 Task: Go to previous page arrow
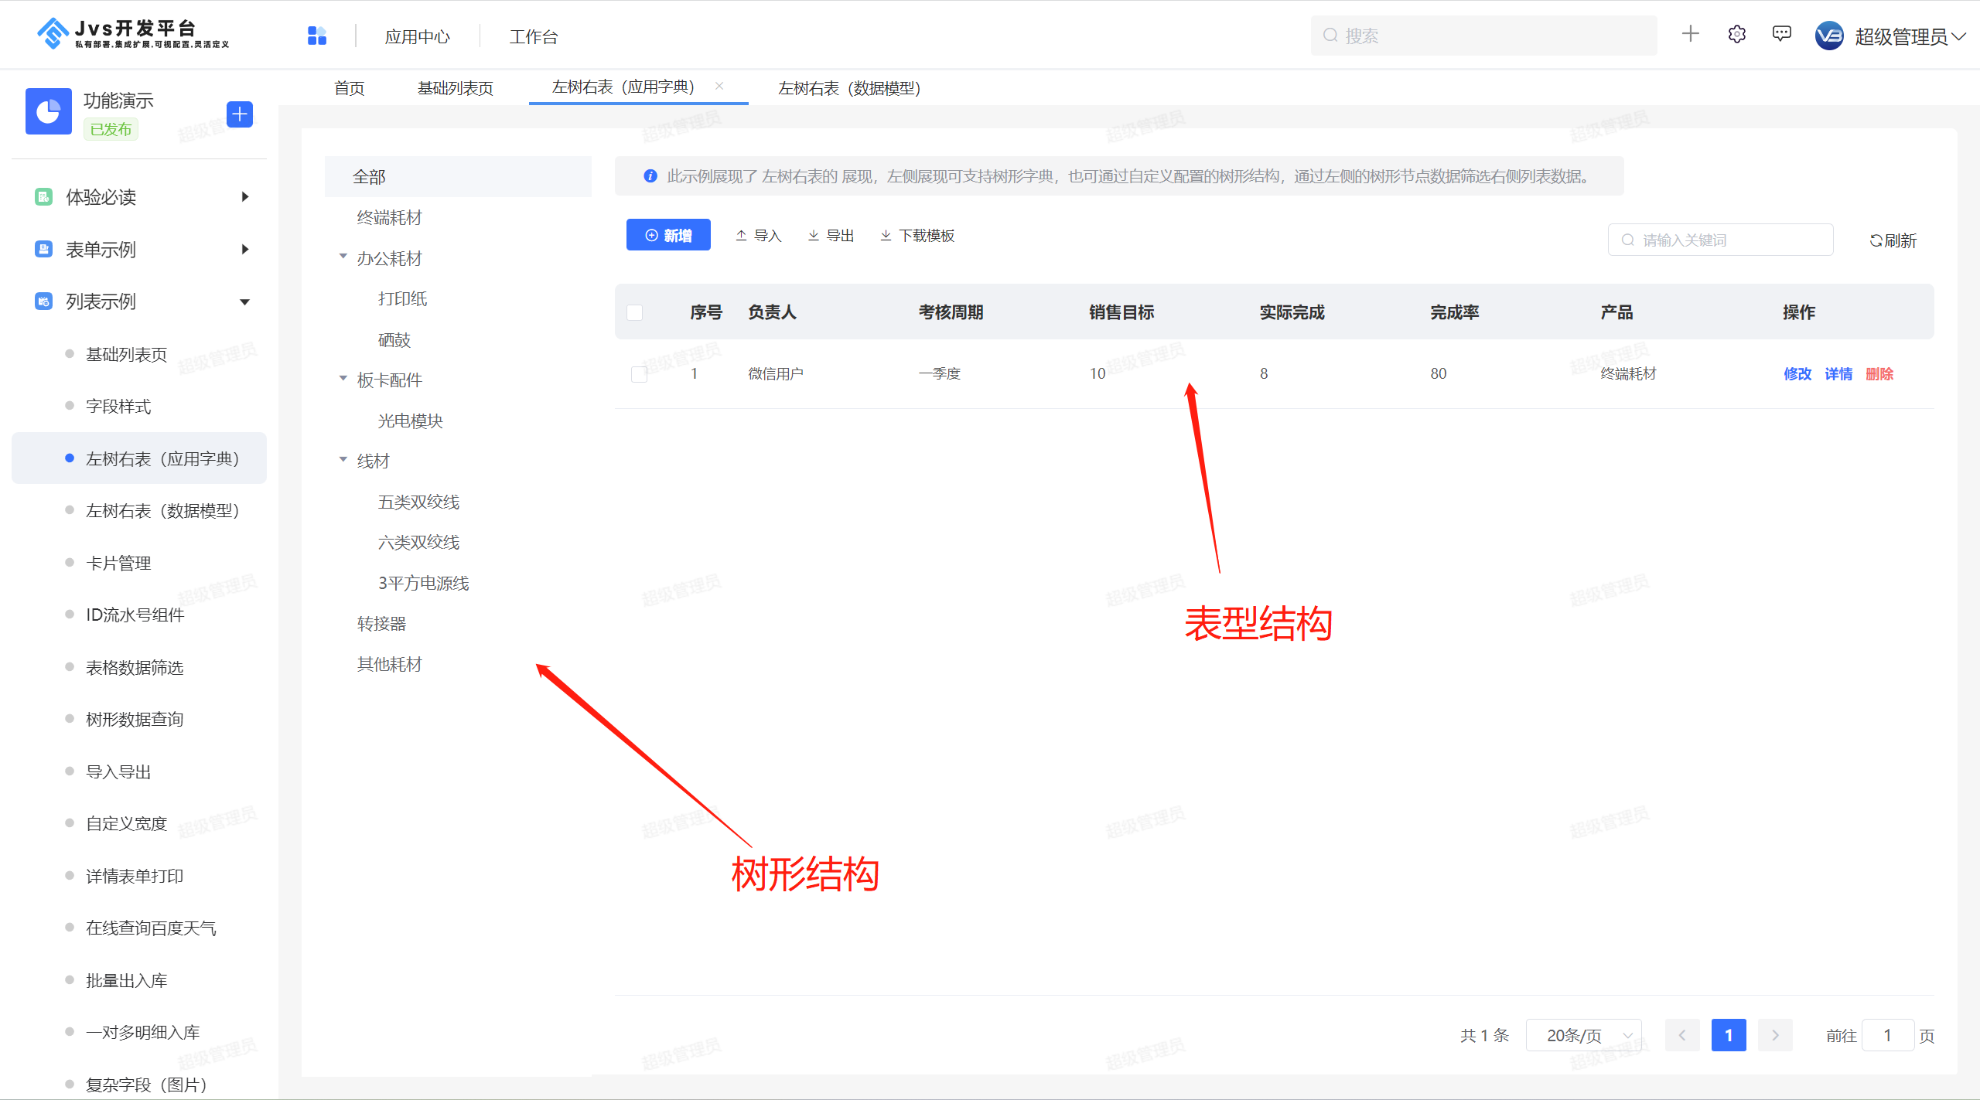[1682, 1035]
